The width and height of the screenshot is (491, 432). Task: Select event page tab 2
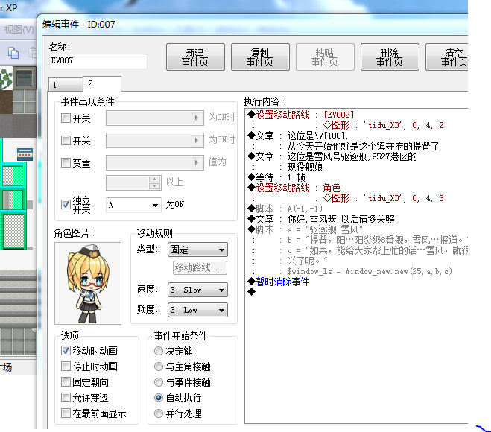[102, 83]
